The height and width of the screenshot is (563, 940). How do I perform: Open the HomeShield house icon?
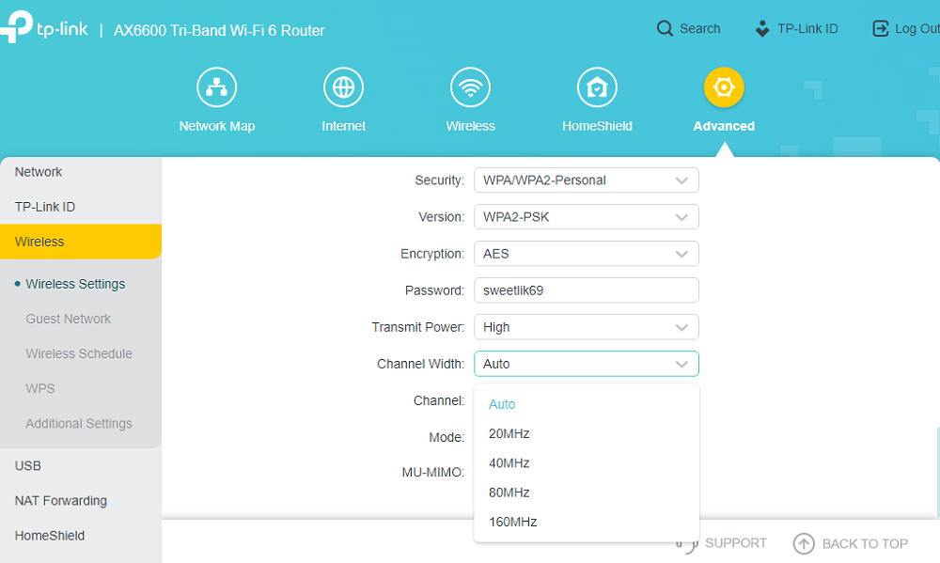pyautogui.click(x=597, y=87)
